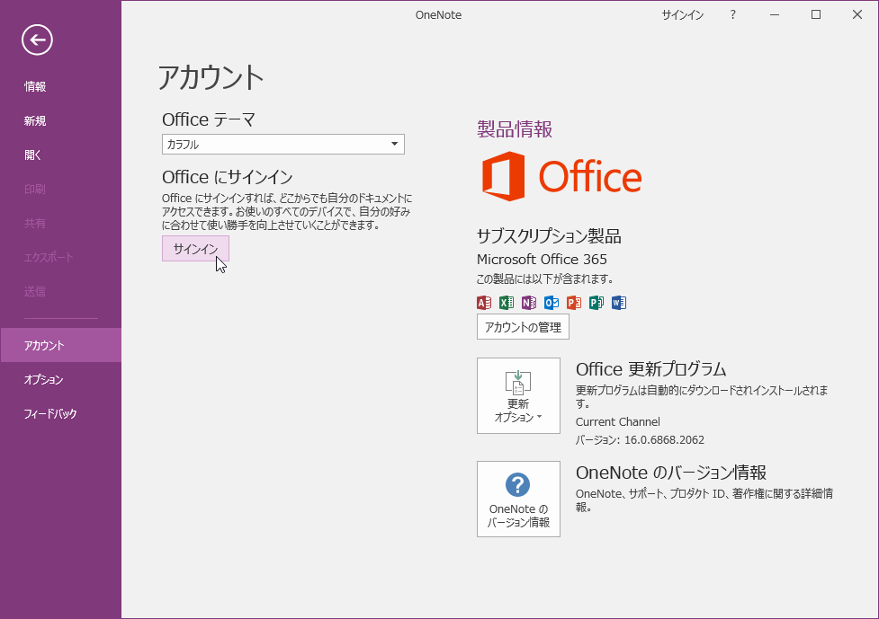The image size is (879, 619).
Task: Select 新規 in the sidebar
Action: (x=35, y=121)
